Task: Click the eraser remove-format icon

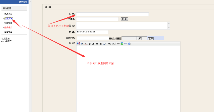Action: [x=104, y=44]
